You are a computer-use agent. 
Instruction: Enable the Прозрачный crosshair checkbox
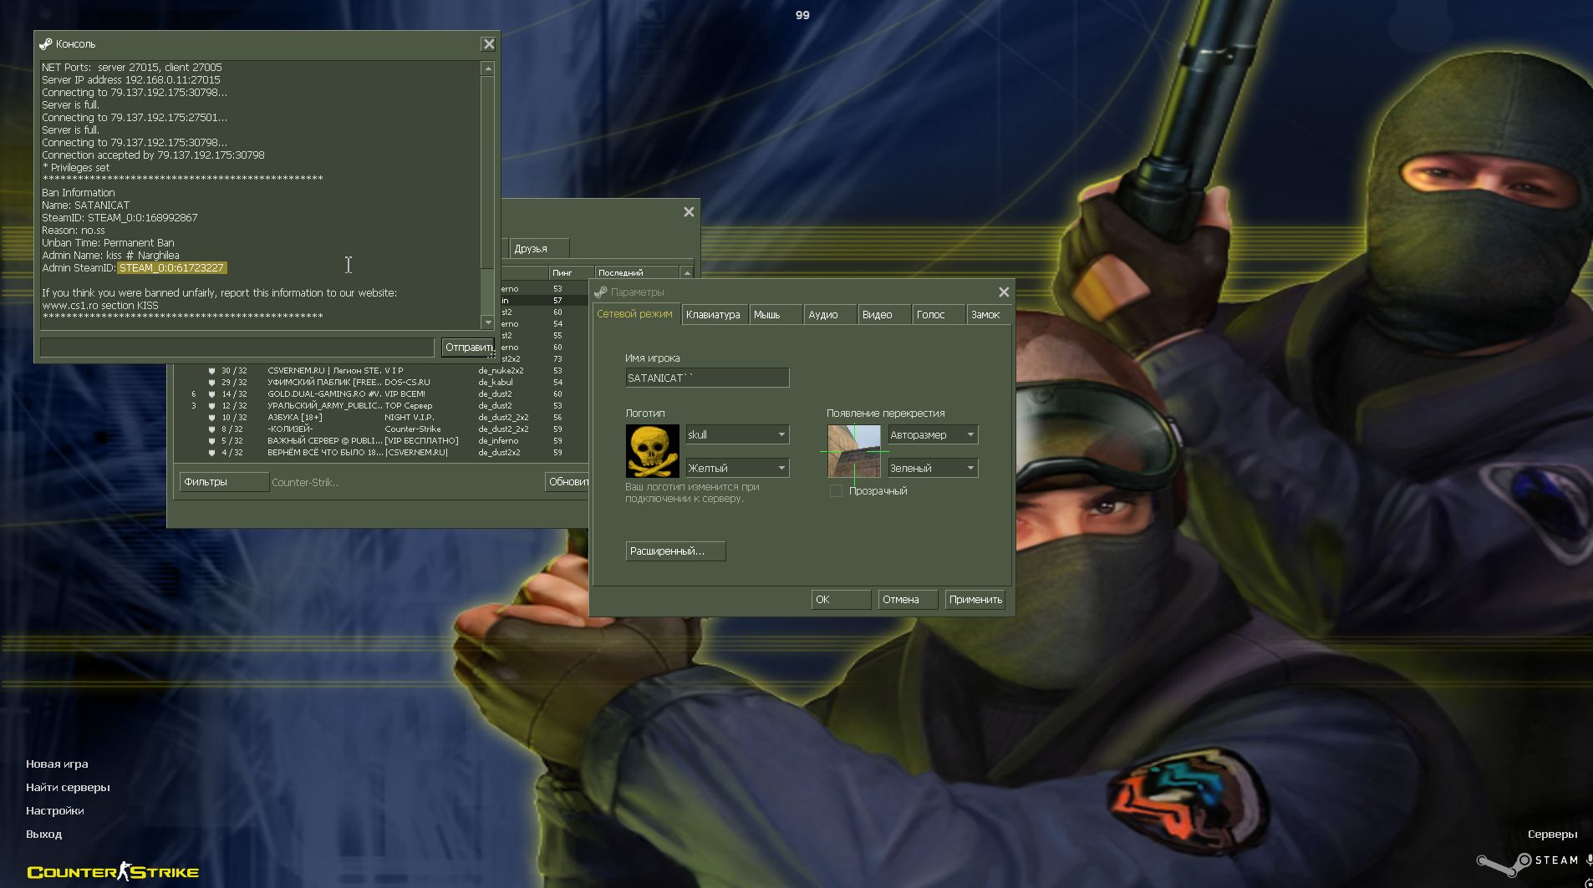836,491
